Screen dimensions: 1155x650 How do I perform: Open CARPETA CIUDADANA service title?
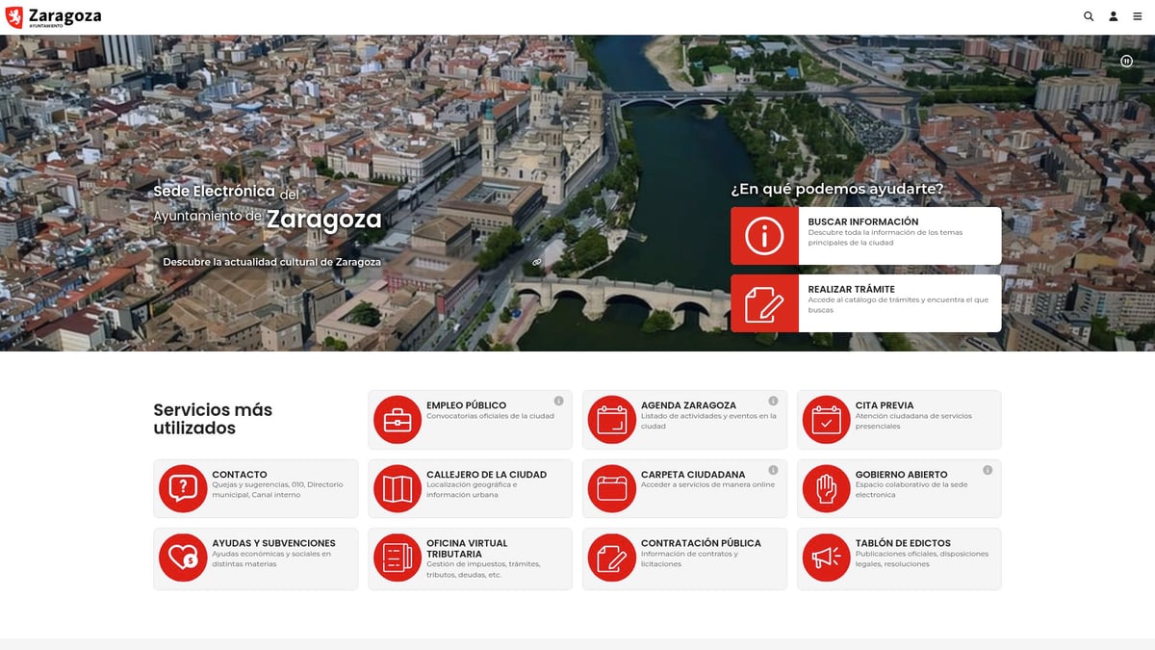pos(693,475)
